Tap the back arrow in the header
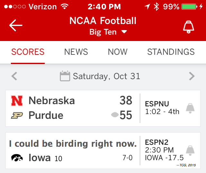The width and height of the screenshot is (206, 173). (16, 25)
